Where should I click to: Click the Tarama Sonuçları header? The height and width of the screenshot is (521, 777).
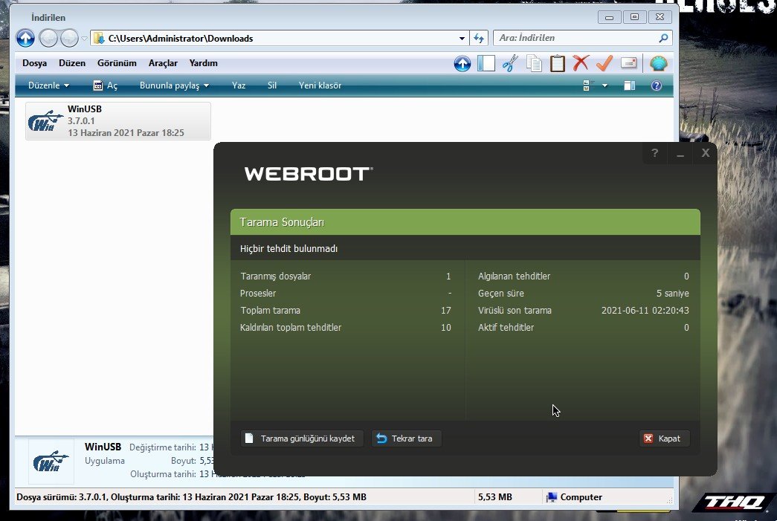coord(465,222)
